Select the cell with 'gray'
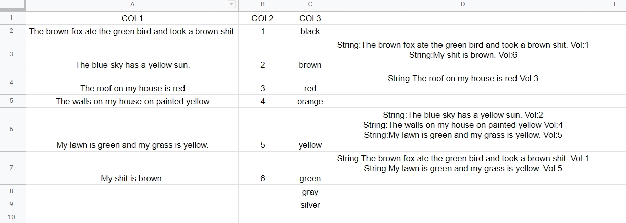The width and height of the screenshot is (626, 223). point(310,192)
